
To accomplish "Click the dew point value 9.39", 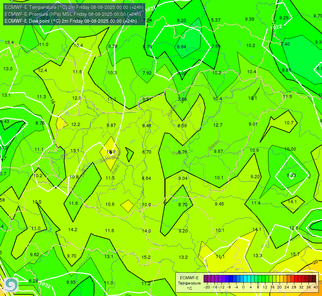I will coord(250,19).
